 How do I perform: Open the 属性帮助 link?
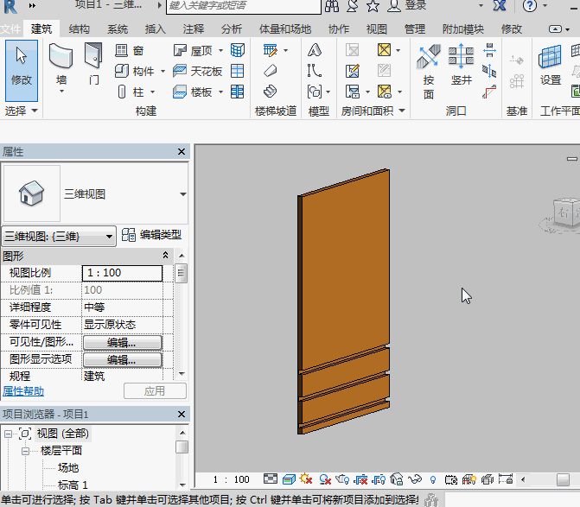point(23,391)
